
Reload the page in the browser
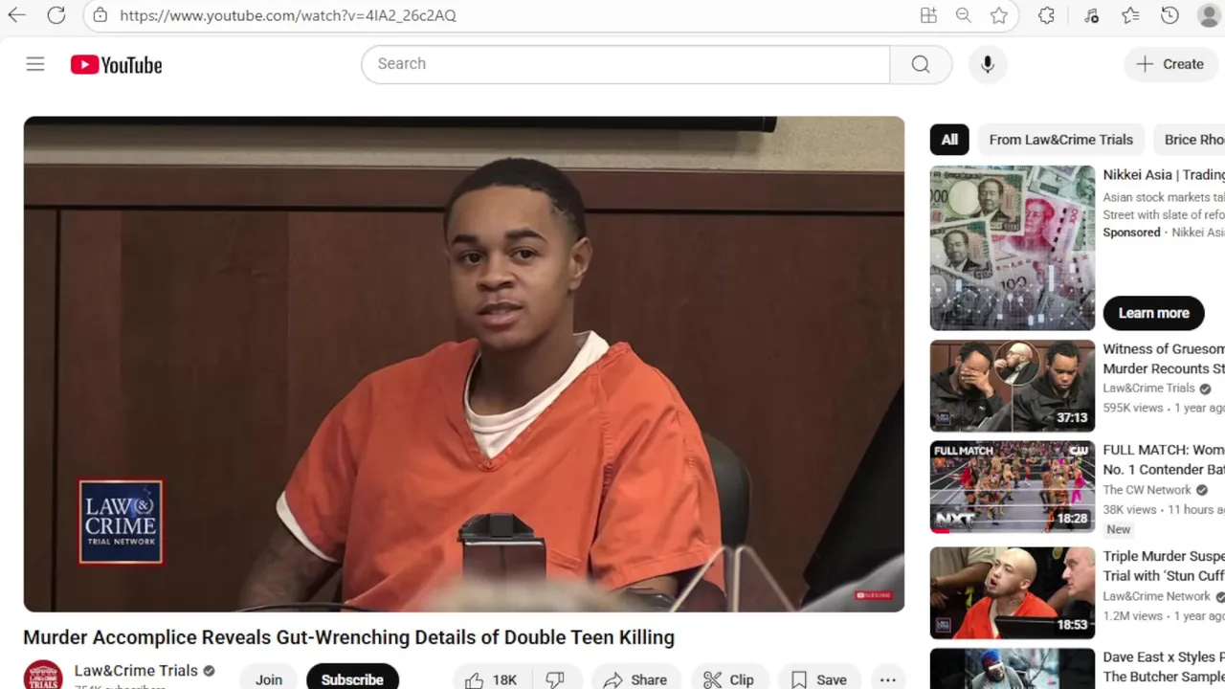point(56,15)
